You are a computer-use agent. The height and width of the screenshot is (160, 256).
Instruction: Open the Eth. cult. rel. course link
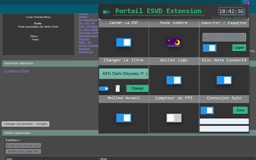[87, 23]
